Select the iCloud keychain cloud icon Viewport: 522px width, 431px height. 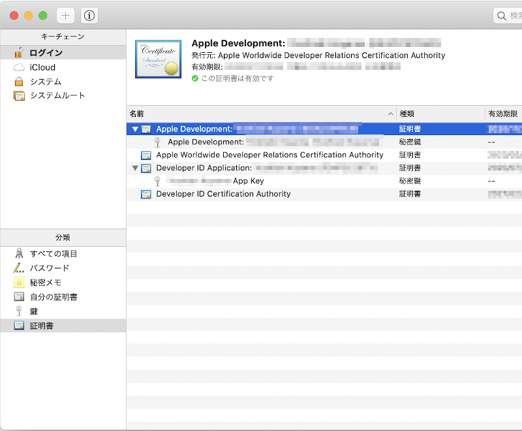click(x=19, y=67)
